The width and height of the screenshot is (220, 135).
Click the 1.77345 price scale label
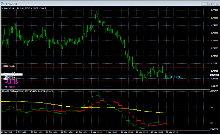214,10
